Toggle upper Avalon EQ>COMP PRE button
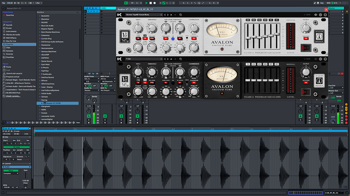 (152, 38)
